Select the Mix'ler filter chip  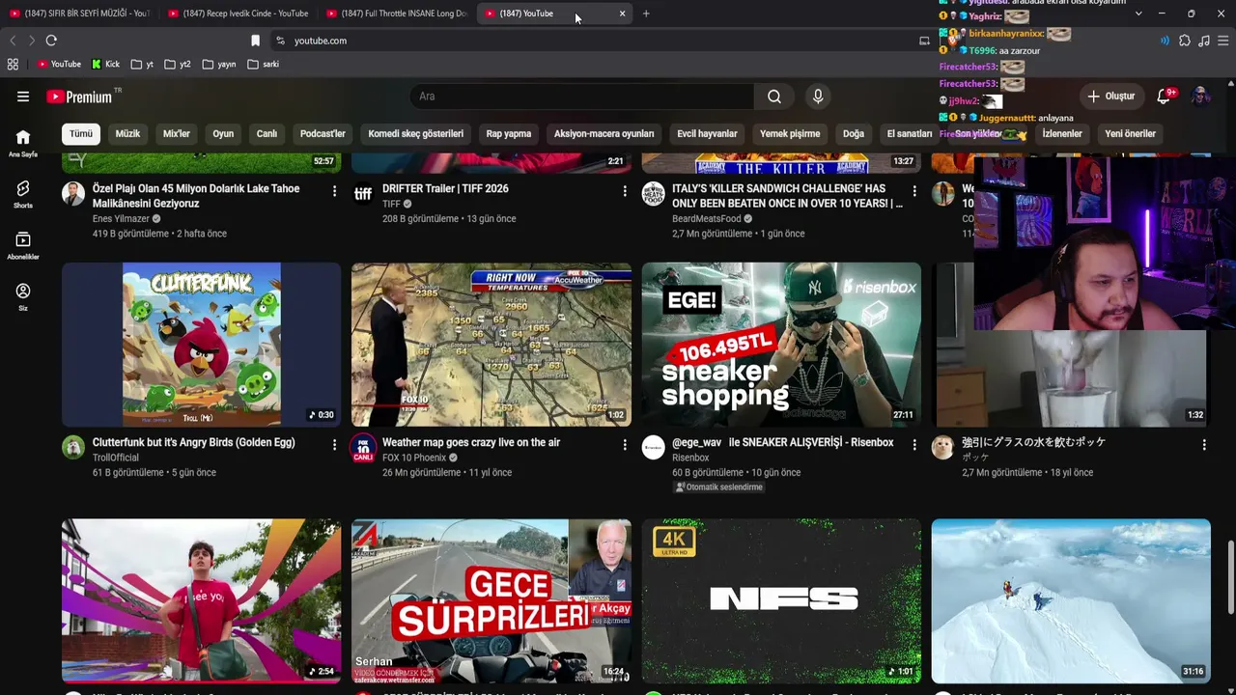[x=177, y=134]
